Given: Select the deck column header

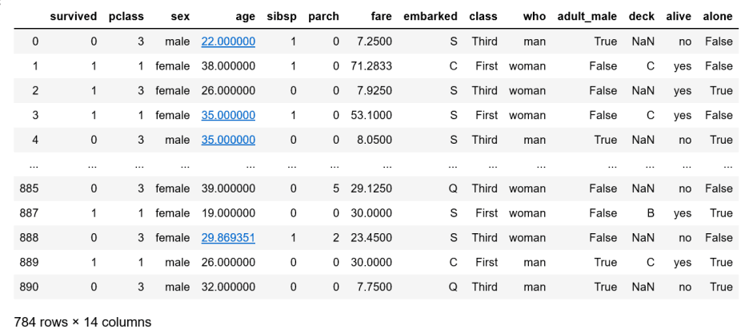Looking at the screenshot, I should [642, 16].
